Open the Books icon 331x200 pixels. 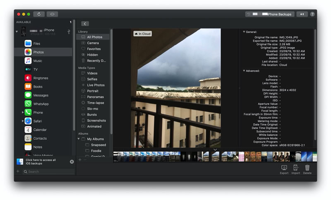click(x=28, y=87)
